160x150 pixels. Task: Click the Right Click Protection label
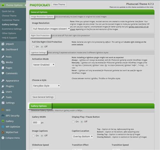(40, 35)
